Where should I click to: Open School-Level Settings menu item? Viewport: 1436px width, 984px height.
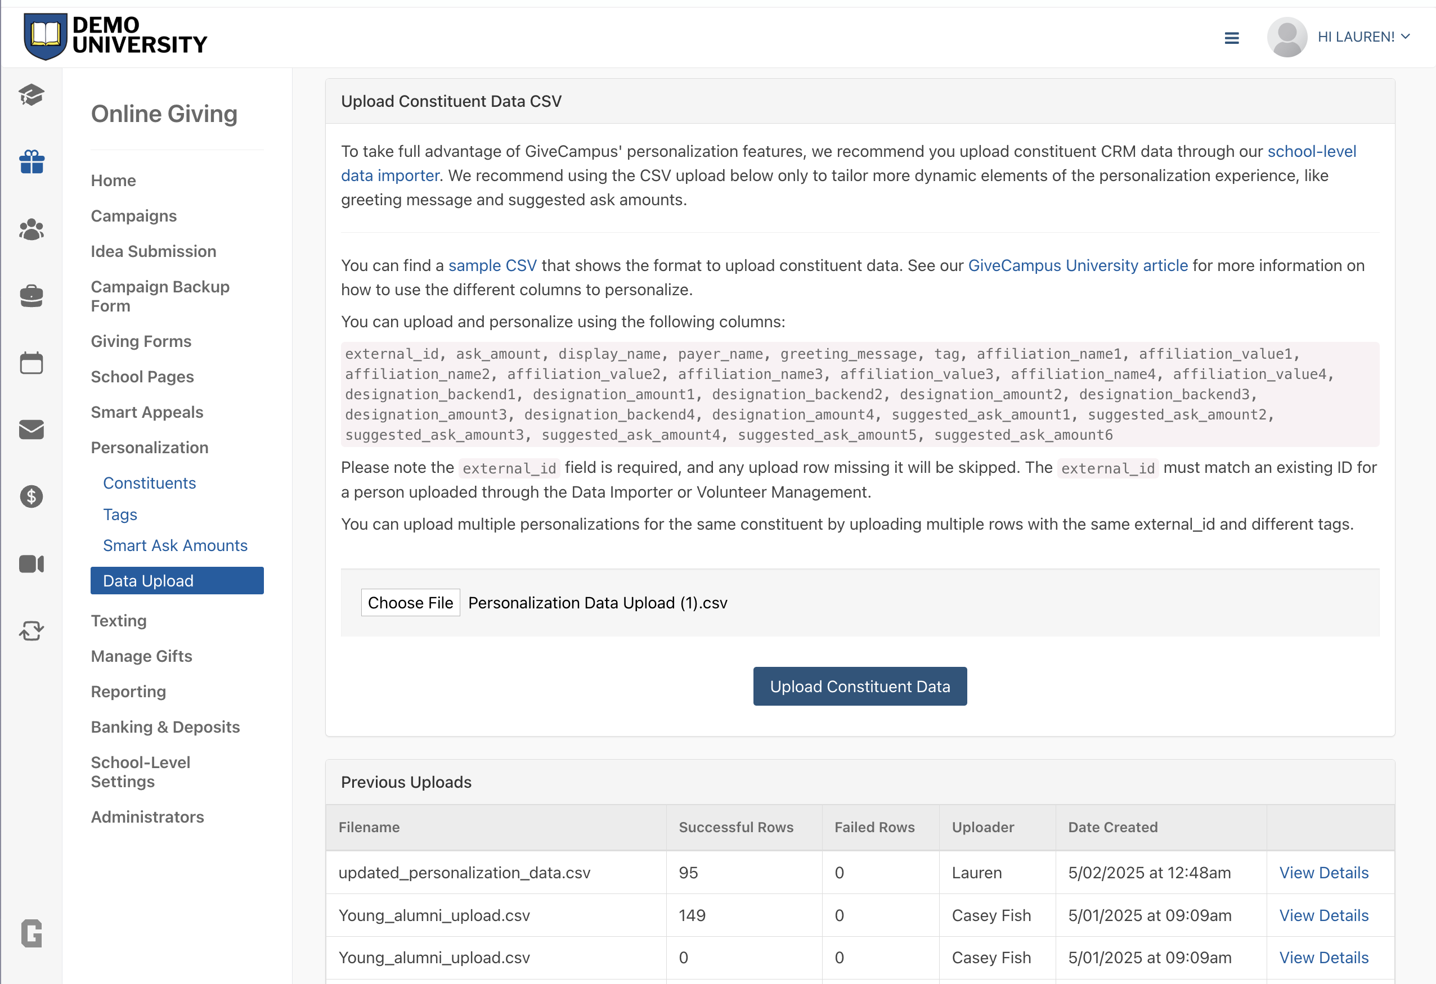coord(140,771)
